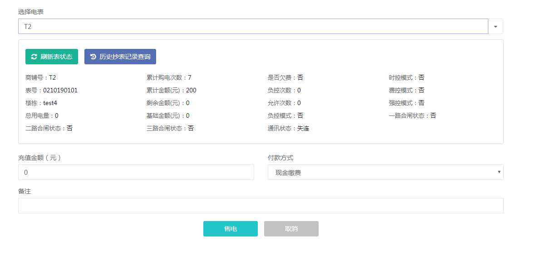This screenshot has height=260, width=541.
Task: Click the 通讯状态 value 失连
Action: pyautogui.click(x=303, y=128)
